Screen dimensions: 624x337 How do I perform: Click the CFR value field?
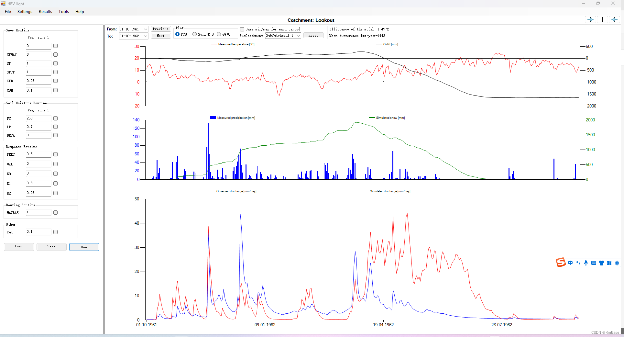[38, 81]
